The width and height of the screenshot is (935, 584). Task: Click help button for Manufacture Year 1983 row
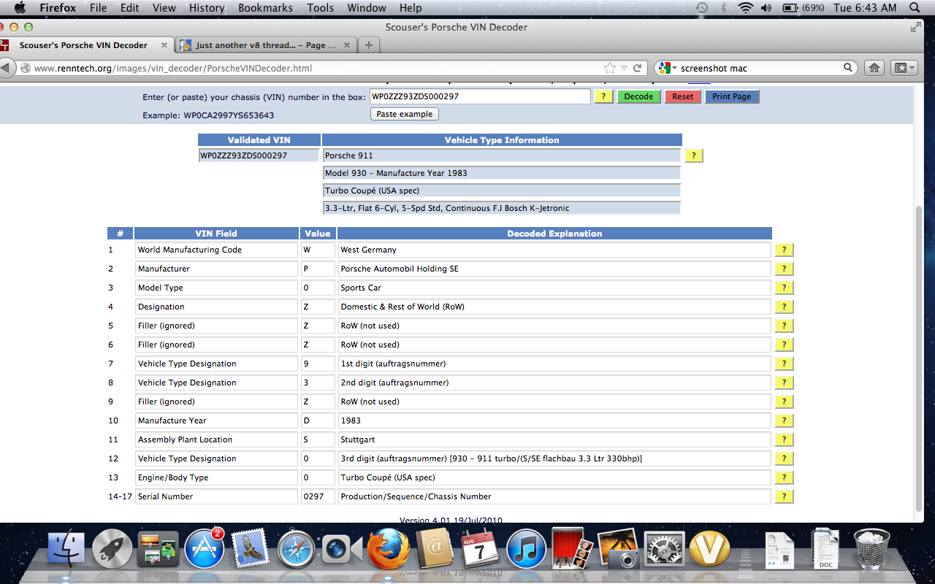click(x=784, y=420)
